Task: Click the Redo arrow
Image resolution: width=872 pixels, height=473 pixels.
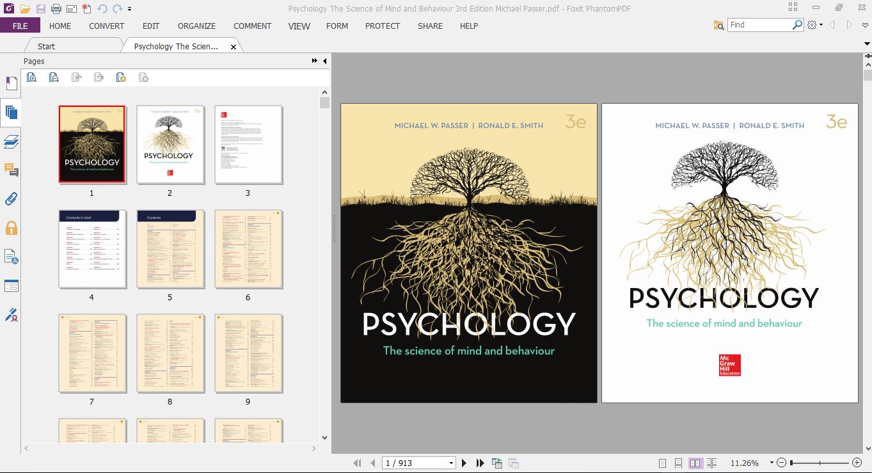Action: pos(117,9)
